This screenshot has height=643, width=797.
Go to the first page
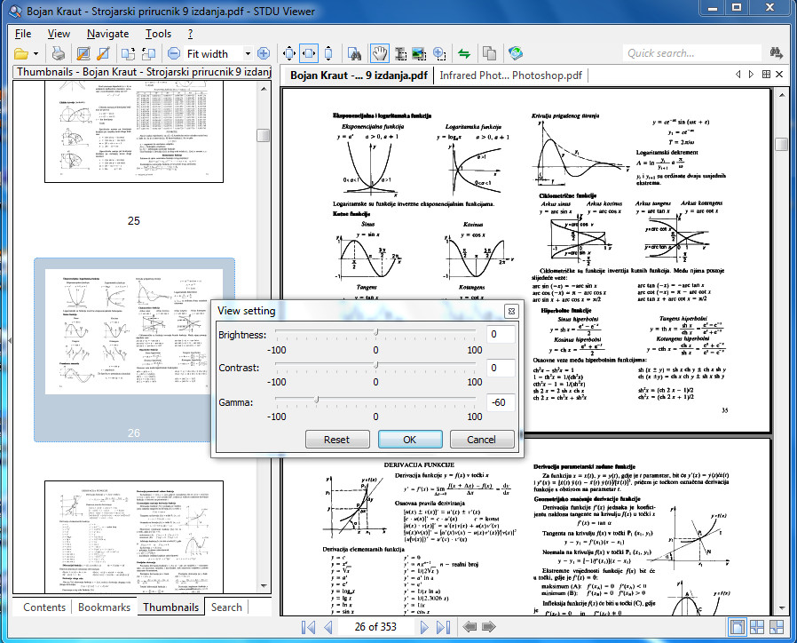tap(308, 628)
